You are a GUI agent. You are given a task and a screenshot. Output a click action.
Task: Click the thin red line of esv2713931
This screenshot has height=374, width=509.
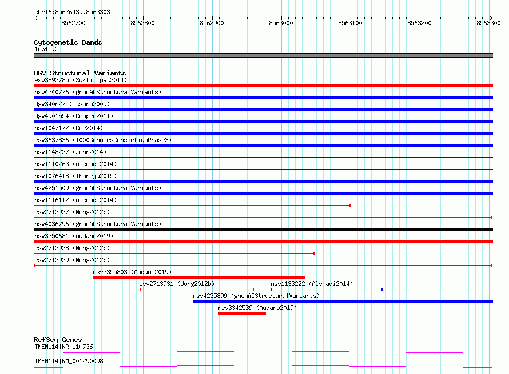197,289
